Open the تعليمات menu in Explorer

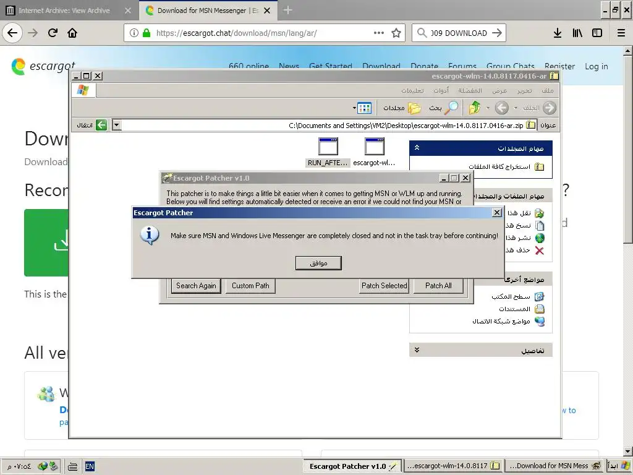pyautogui.click(x=412, y=90)
